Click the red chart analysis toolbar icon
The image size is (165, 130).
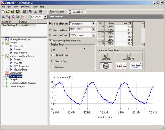click(23, 17)
